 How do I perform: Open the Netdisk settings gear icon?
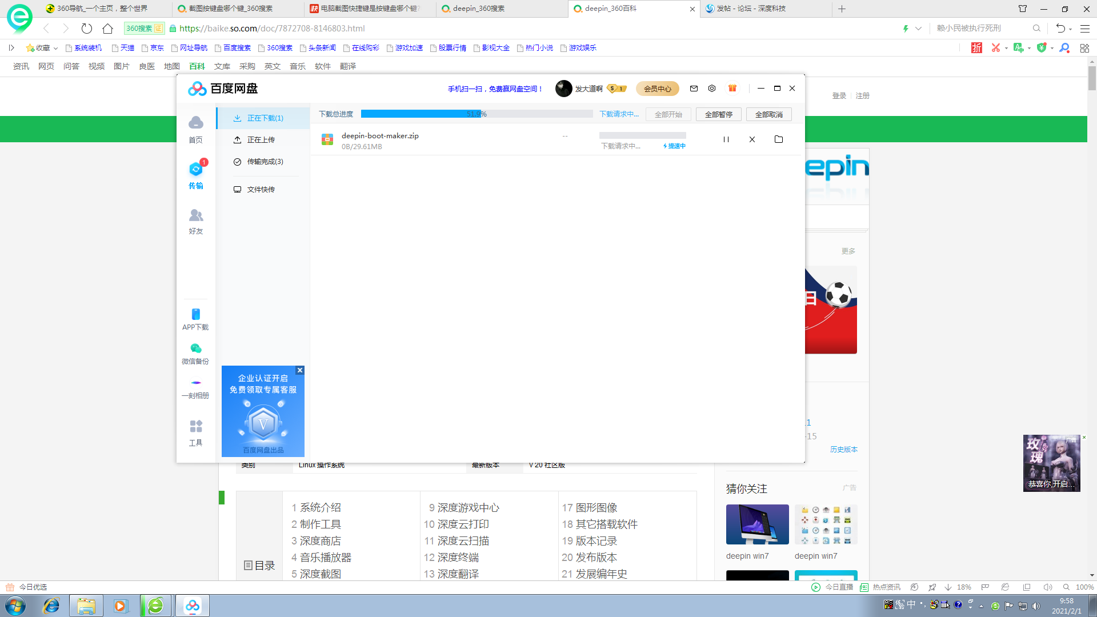pyautogui.click(x=712, y=89)
